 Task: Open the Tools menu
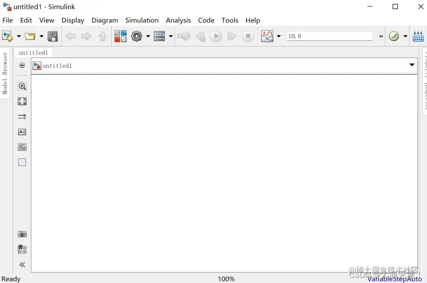point(230,20)
